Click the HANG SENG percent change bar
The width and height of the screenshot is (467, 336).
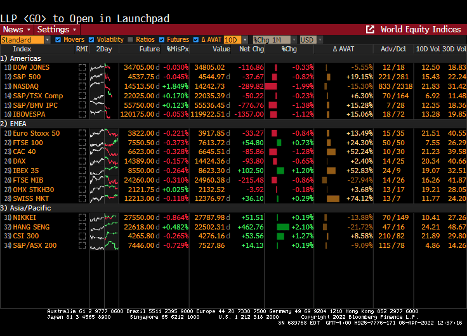tap(282, 227)
